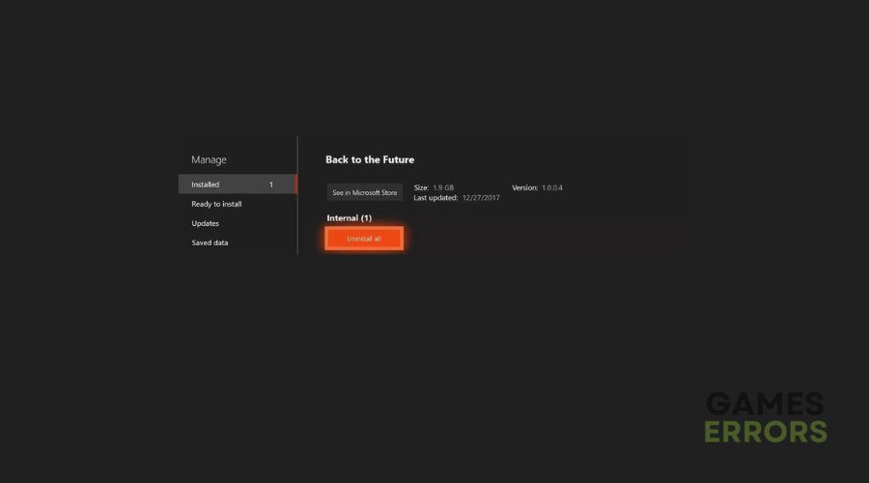Click the Uninstall all button
Viewport: 869px width, 483px height.
tap(364, 239)
